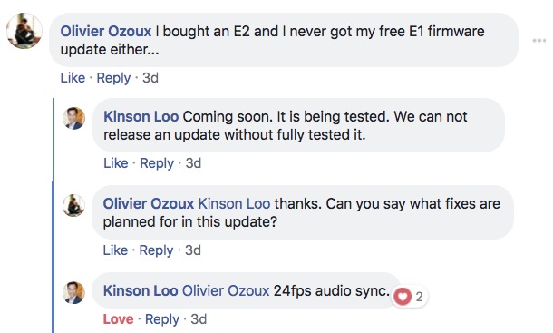This screenshot has height=333, width=553.
Task: Open the tagged Olivier Ozoux mention in last reply
Action: pos(226,290)
